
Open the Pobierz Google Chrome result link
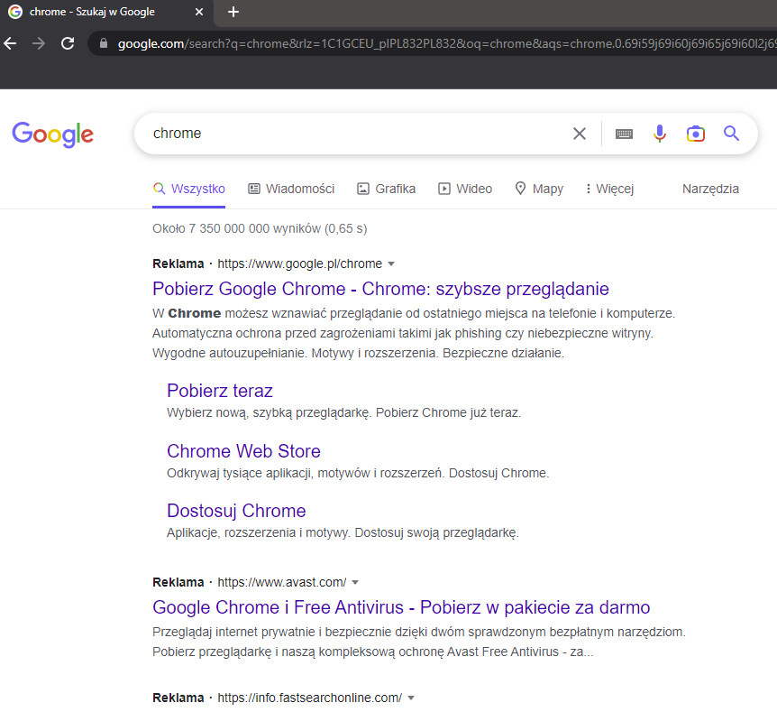pyautogui.click(x=380, y=289)
